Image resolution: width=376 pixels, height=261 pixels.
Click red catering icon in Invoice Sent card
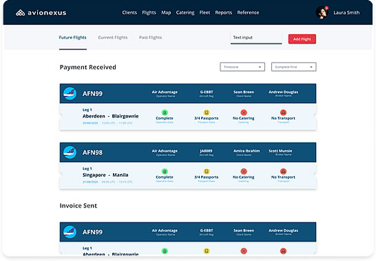244,251
